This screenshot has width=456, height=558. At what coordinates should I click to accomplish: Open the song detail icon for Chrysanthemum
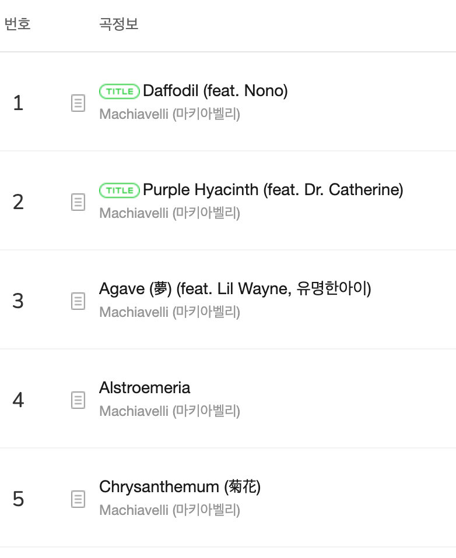click(x=78, y=500)
